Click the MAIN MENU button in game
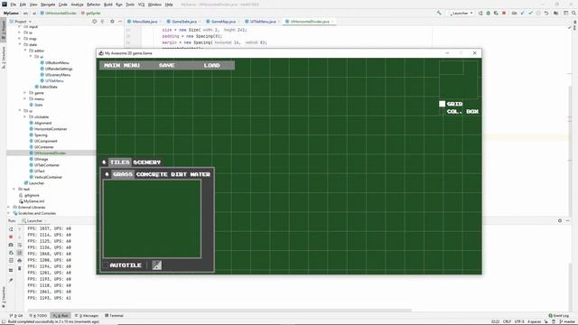Viewport: 578px width, 325px height. click(x=122, y=65)
